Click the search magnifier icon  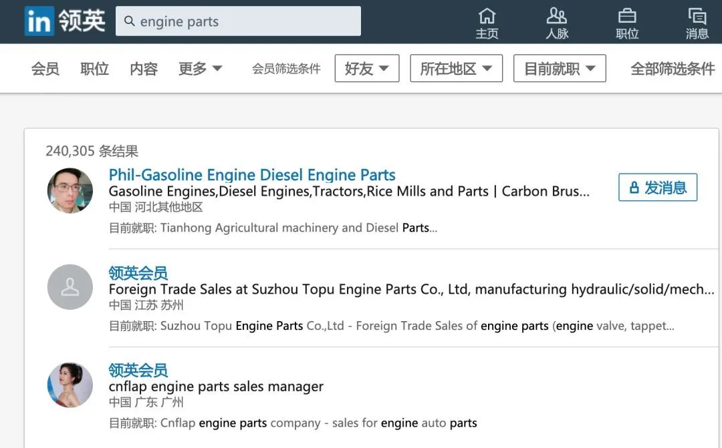[130, 21]
